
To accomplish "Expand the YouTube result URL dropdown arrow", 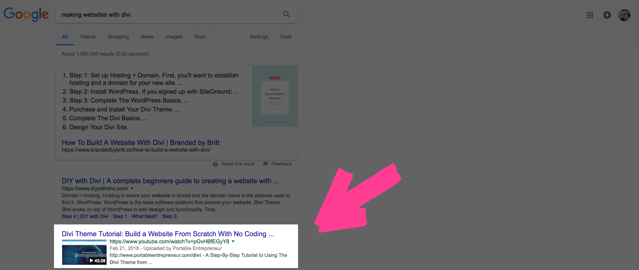I will [x=233, y=242].
